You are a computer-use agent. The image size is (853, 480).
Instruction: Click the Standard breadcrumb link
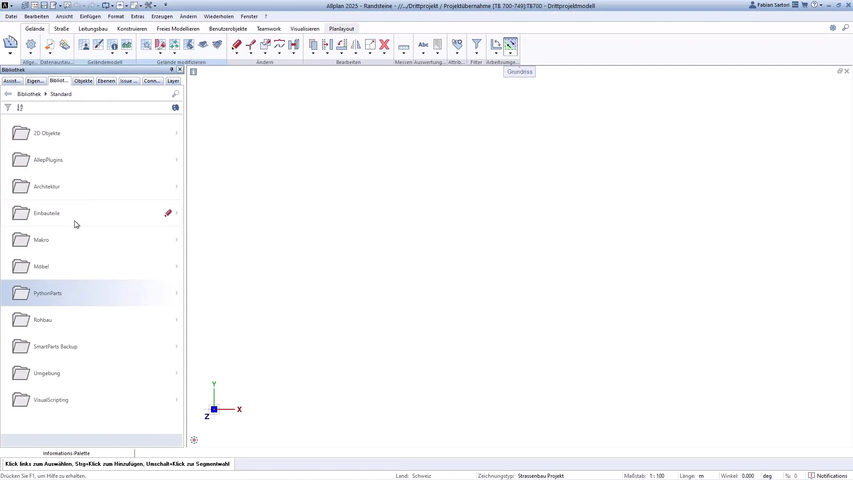61,94
